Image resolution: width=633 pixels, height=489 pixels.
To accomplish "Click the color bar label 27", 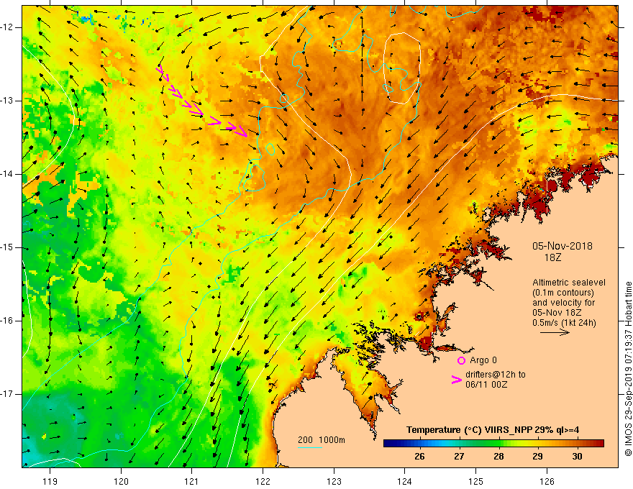I will point(459,457).
